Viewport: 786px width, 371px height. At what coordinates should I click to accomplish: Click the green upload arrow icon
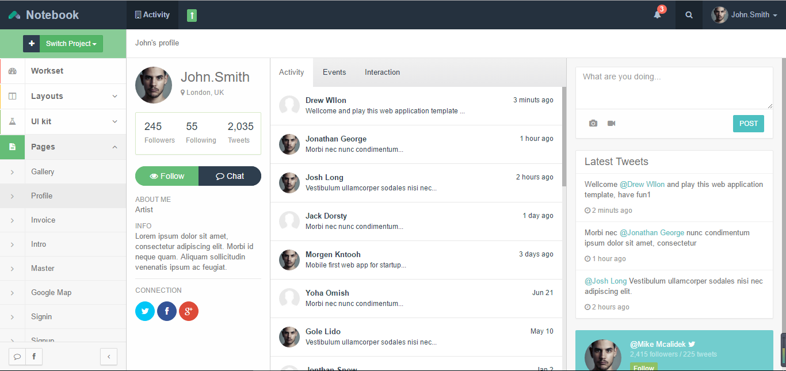pos(192,16)
